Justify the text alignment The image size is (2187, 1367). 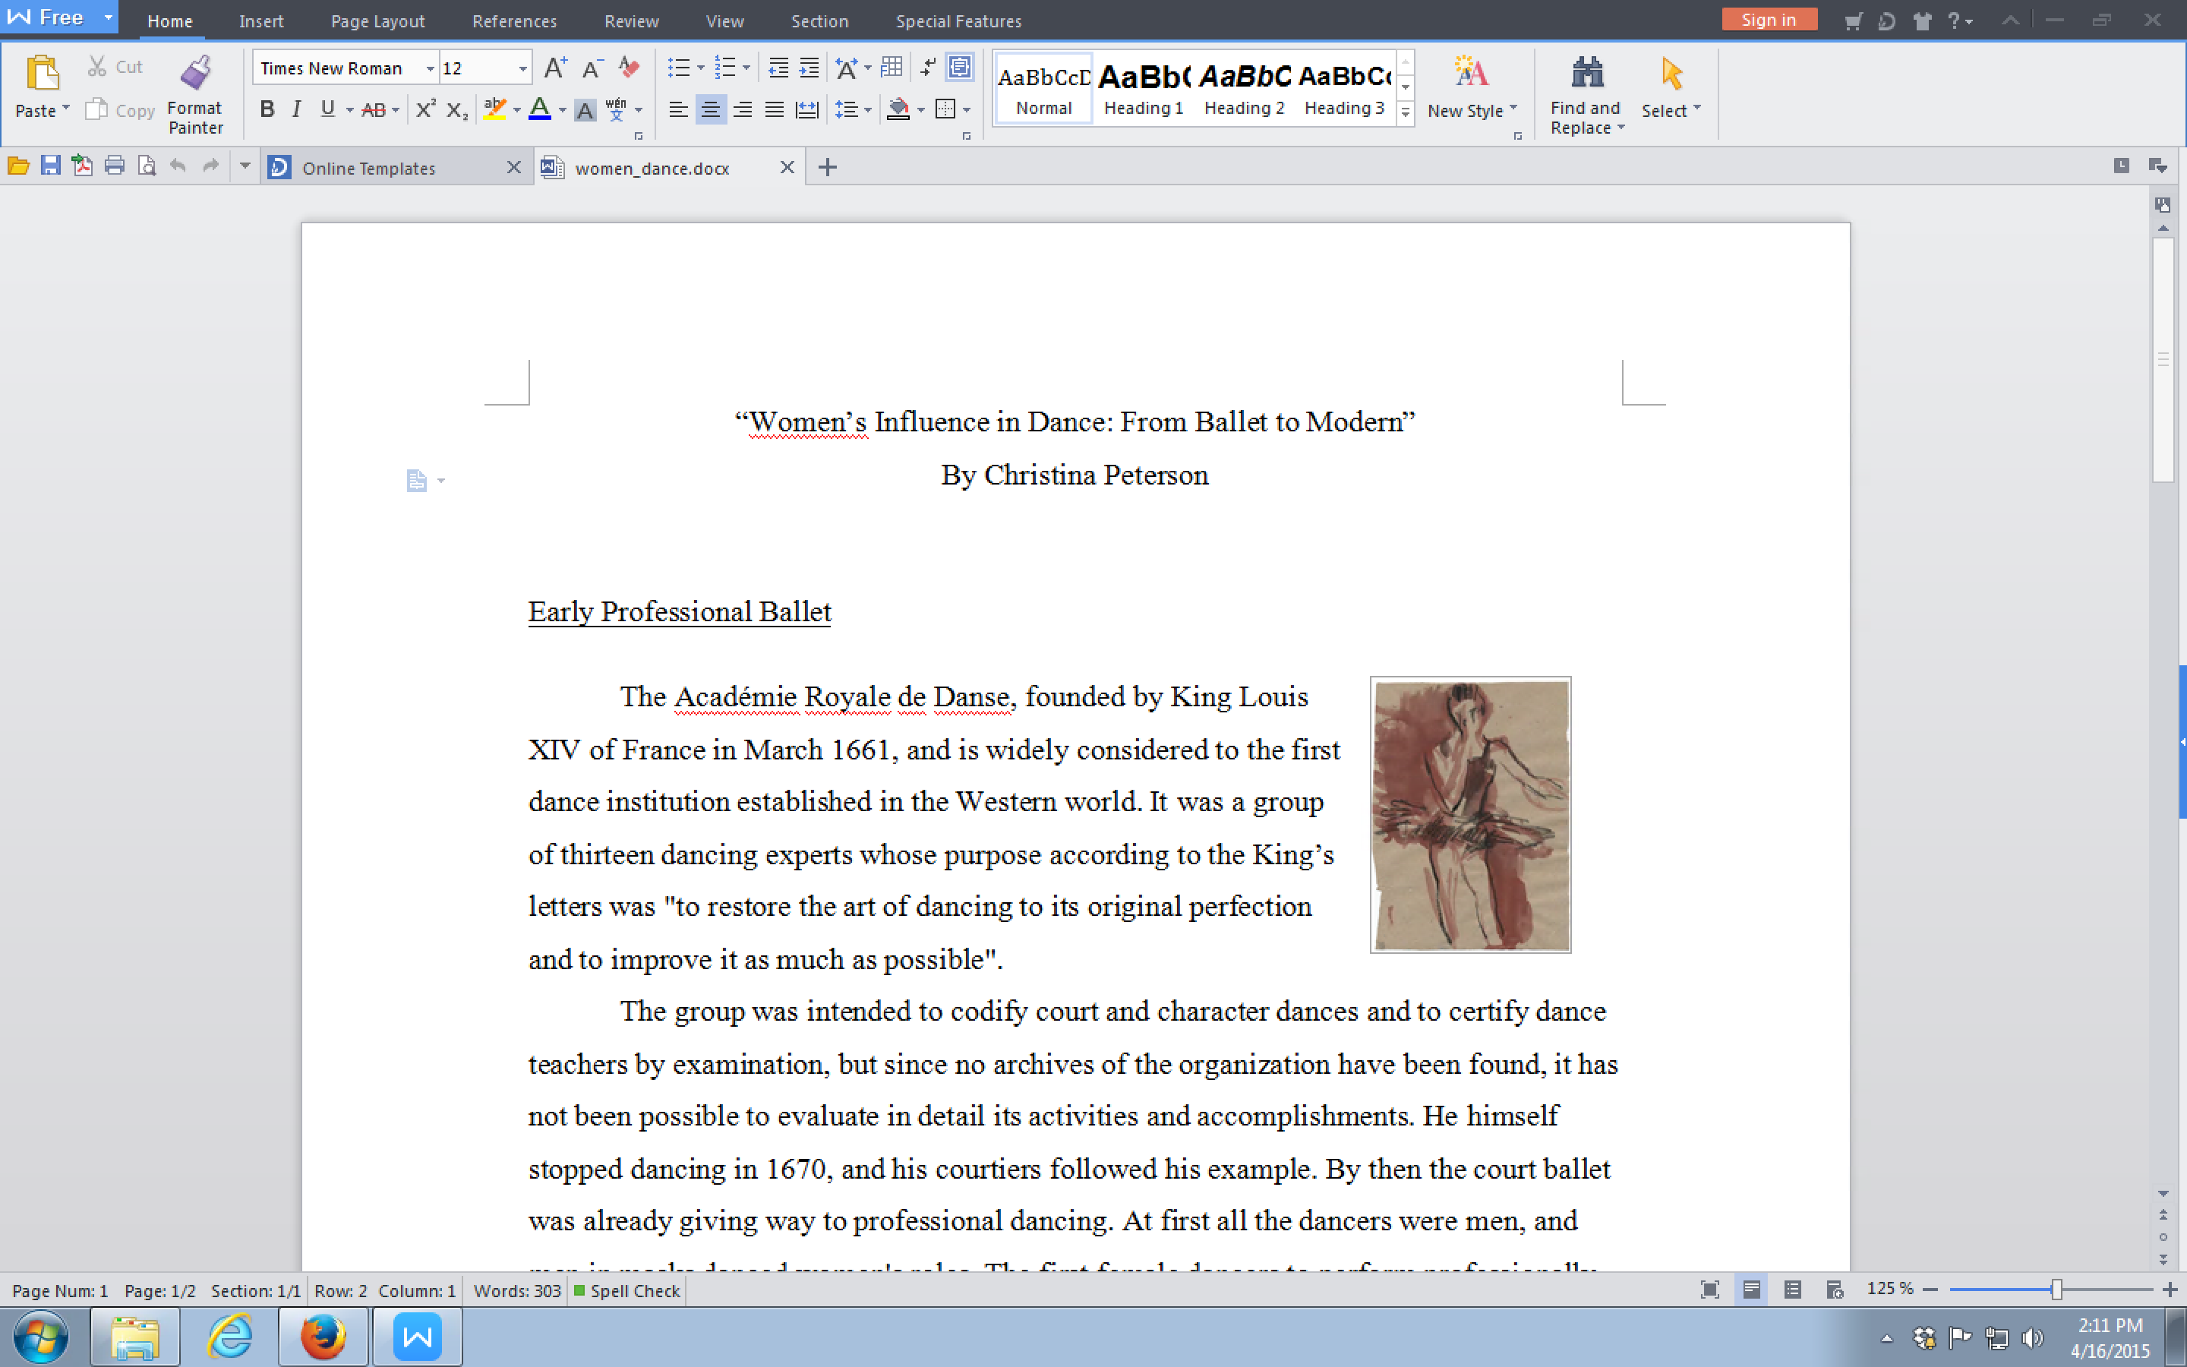tap(775, 110)
